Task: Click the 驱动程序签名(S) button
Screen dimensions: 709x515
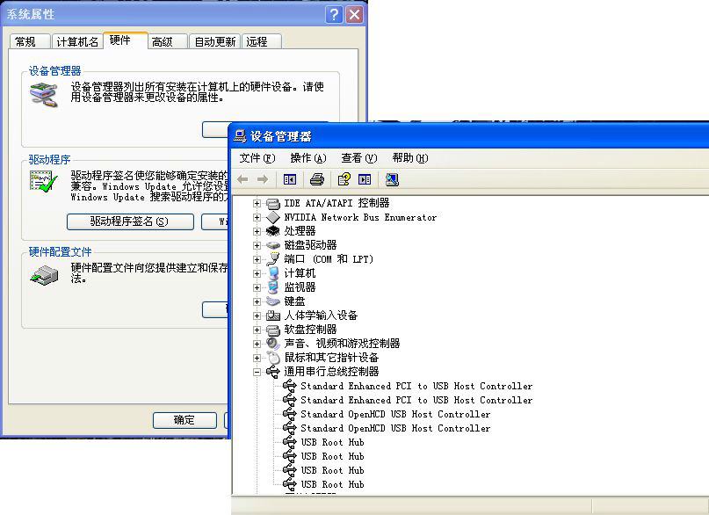Action: (x=130, y=221)
